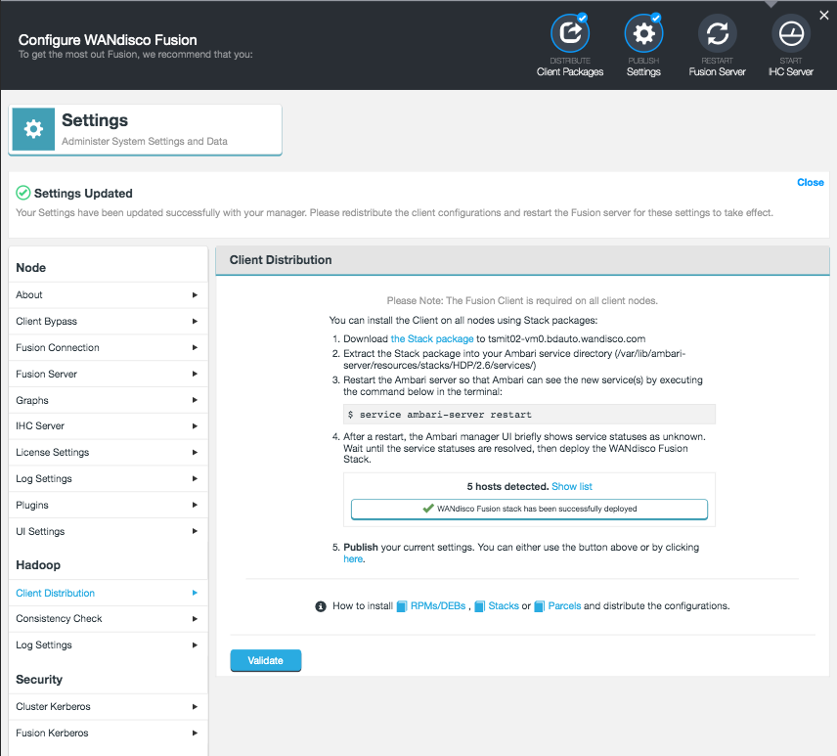
Task: Click the Hadoop section heading
Action: pyautogui.click(x=38, y=565)
